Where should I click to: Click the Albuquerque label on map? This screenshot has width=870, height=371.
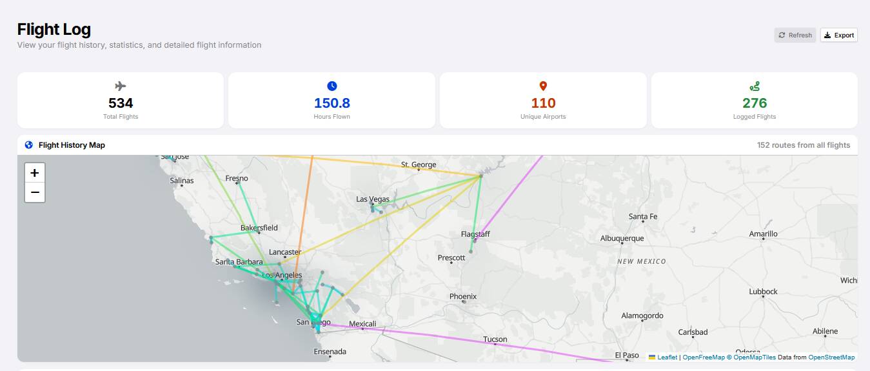click(622, 238)
